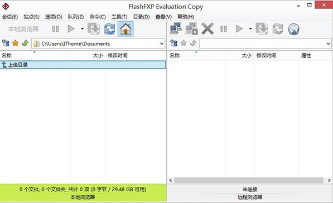The height and width of the screenshot is (203, 333).
Task: Click the connect computers icon in remote toolbar
Action: pyautogui.click(x=176, y=28)
